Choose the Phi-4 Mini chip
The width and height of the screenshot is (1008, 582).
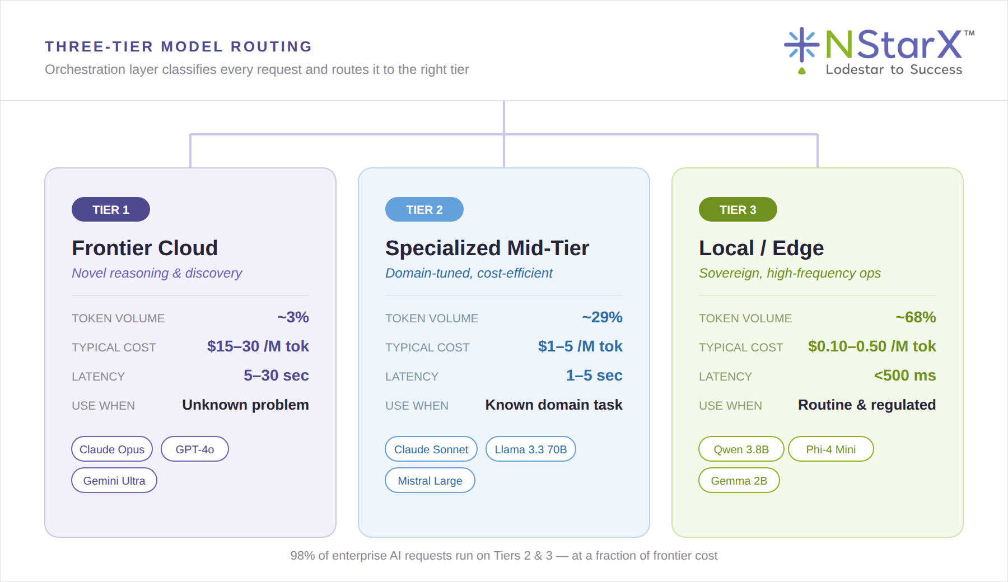point(831,449)
